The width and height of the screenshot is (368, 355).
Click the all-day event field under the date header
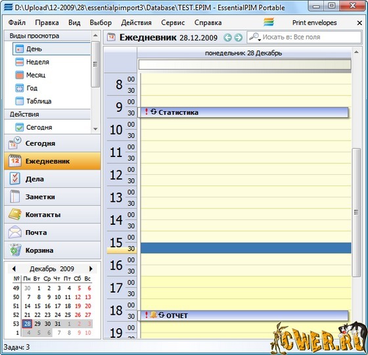click(244, 64)
